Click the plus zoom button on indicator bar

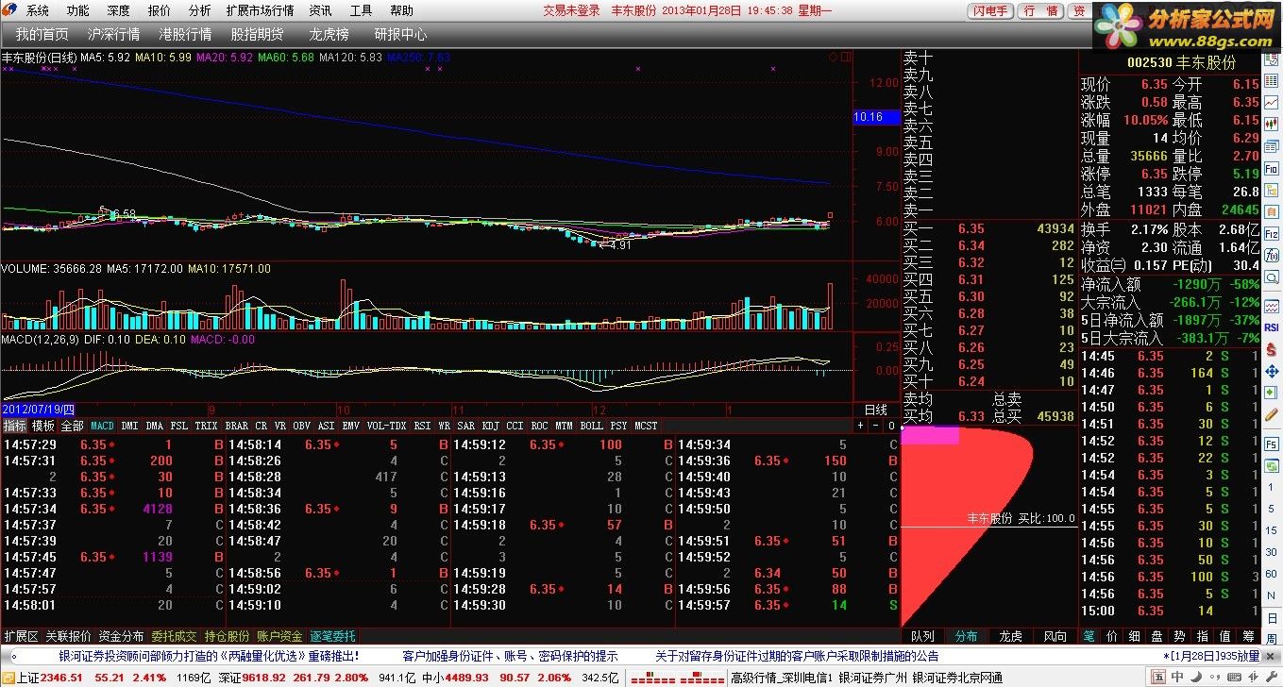[x=861, y=426]
